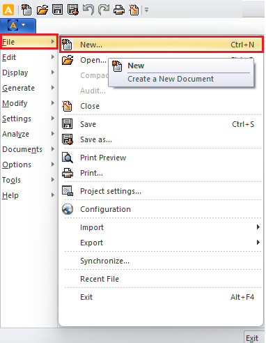This screenshot has width=266, height=343.
Task: Open the Analyze menu
Action: [x=29, y=134]
